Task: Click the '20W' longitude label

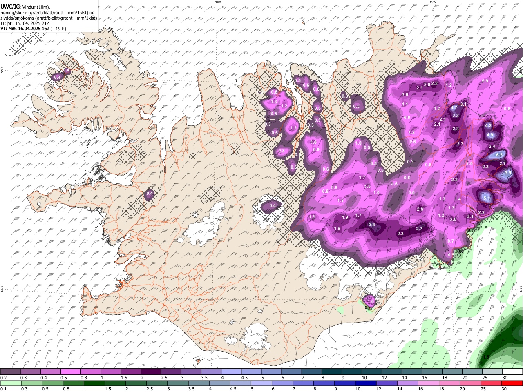Action: (217, 2)
